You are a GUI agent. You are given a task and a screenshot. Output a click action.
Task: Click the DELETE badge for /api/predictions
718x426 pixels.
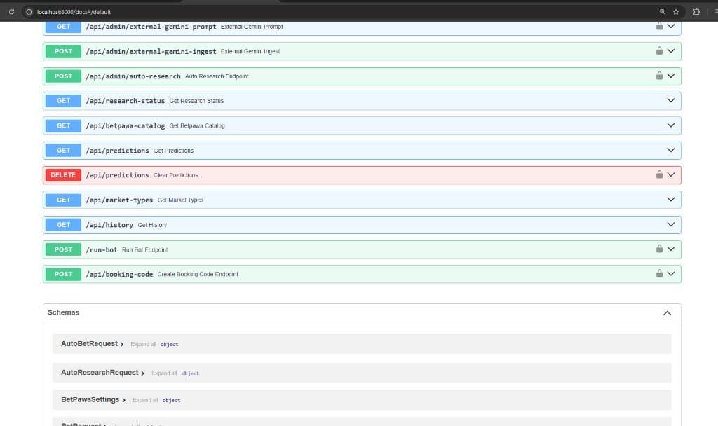[x=63, y=174]
